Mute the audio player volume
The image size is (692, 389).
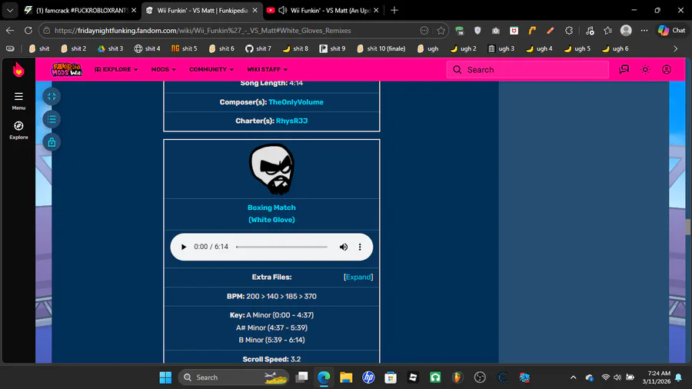click(344, 247)
